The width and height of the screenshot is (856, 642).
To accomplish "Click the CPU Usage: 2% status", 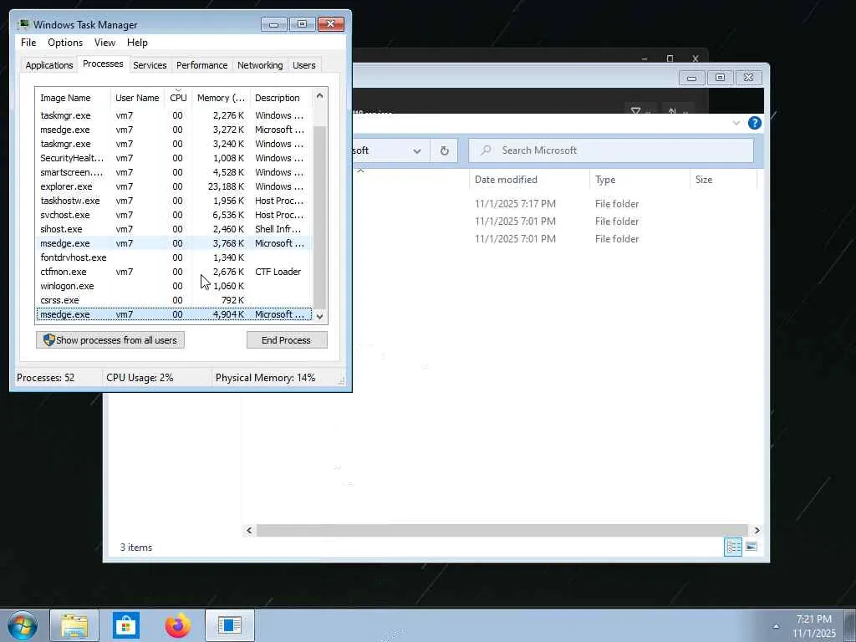I will (x=140, y=378).
